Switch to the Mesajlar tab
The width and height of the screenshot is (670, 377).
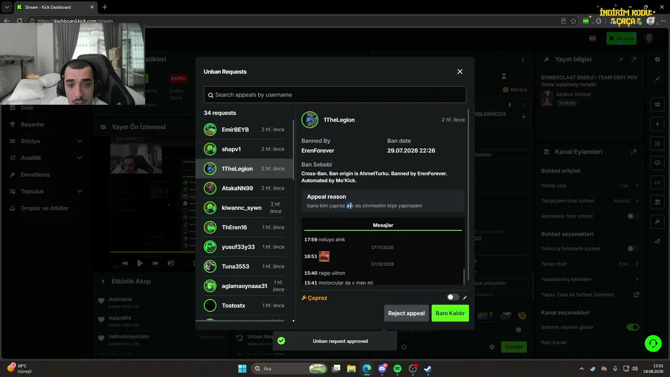pyautogui.click(x=383, y=225)
